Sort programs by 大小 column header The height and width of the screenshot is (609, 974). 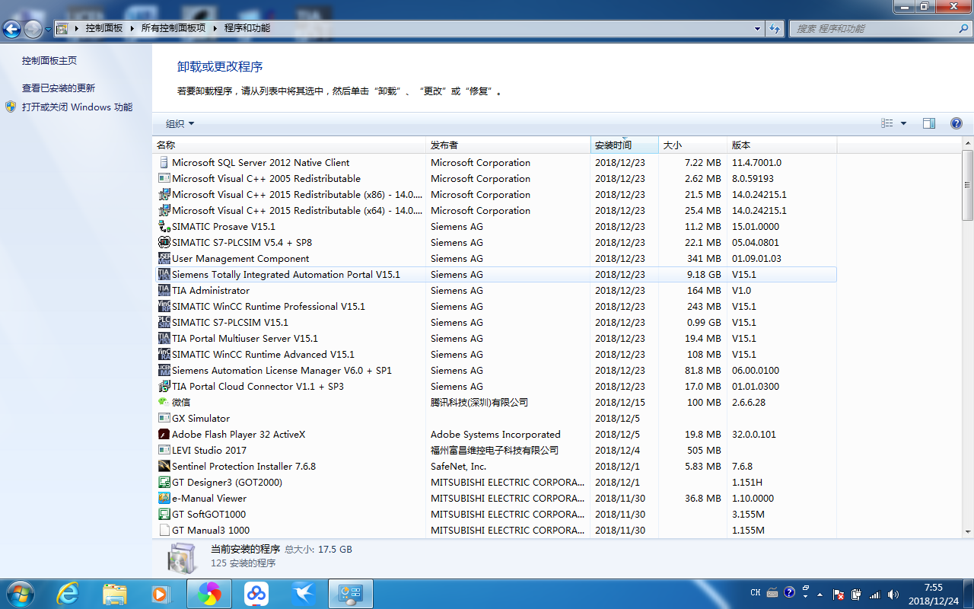(673, 145)
